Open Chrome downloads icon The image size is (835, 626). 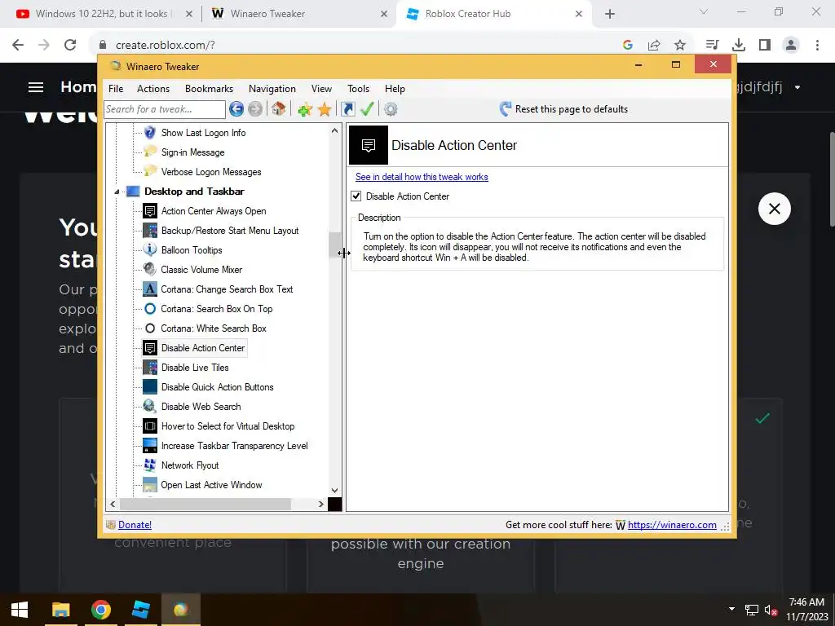[739, 46]
